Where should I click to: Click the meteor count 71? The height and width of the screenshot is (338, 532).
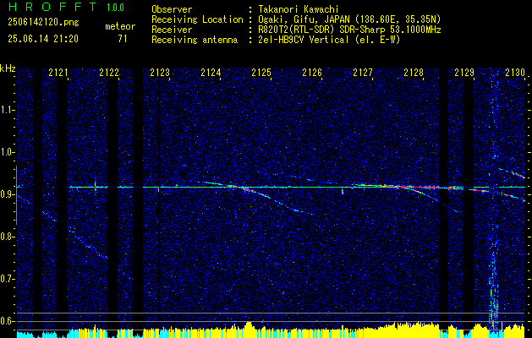[x=123, y=39]
